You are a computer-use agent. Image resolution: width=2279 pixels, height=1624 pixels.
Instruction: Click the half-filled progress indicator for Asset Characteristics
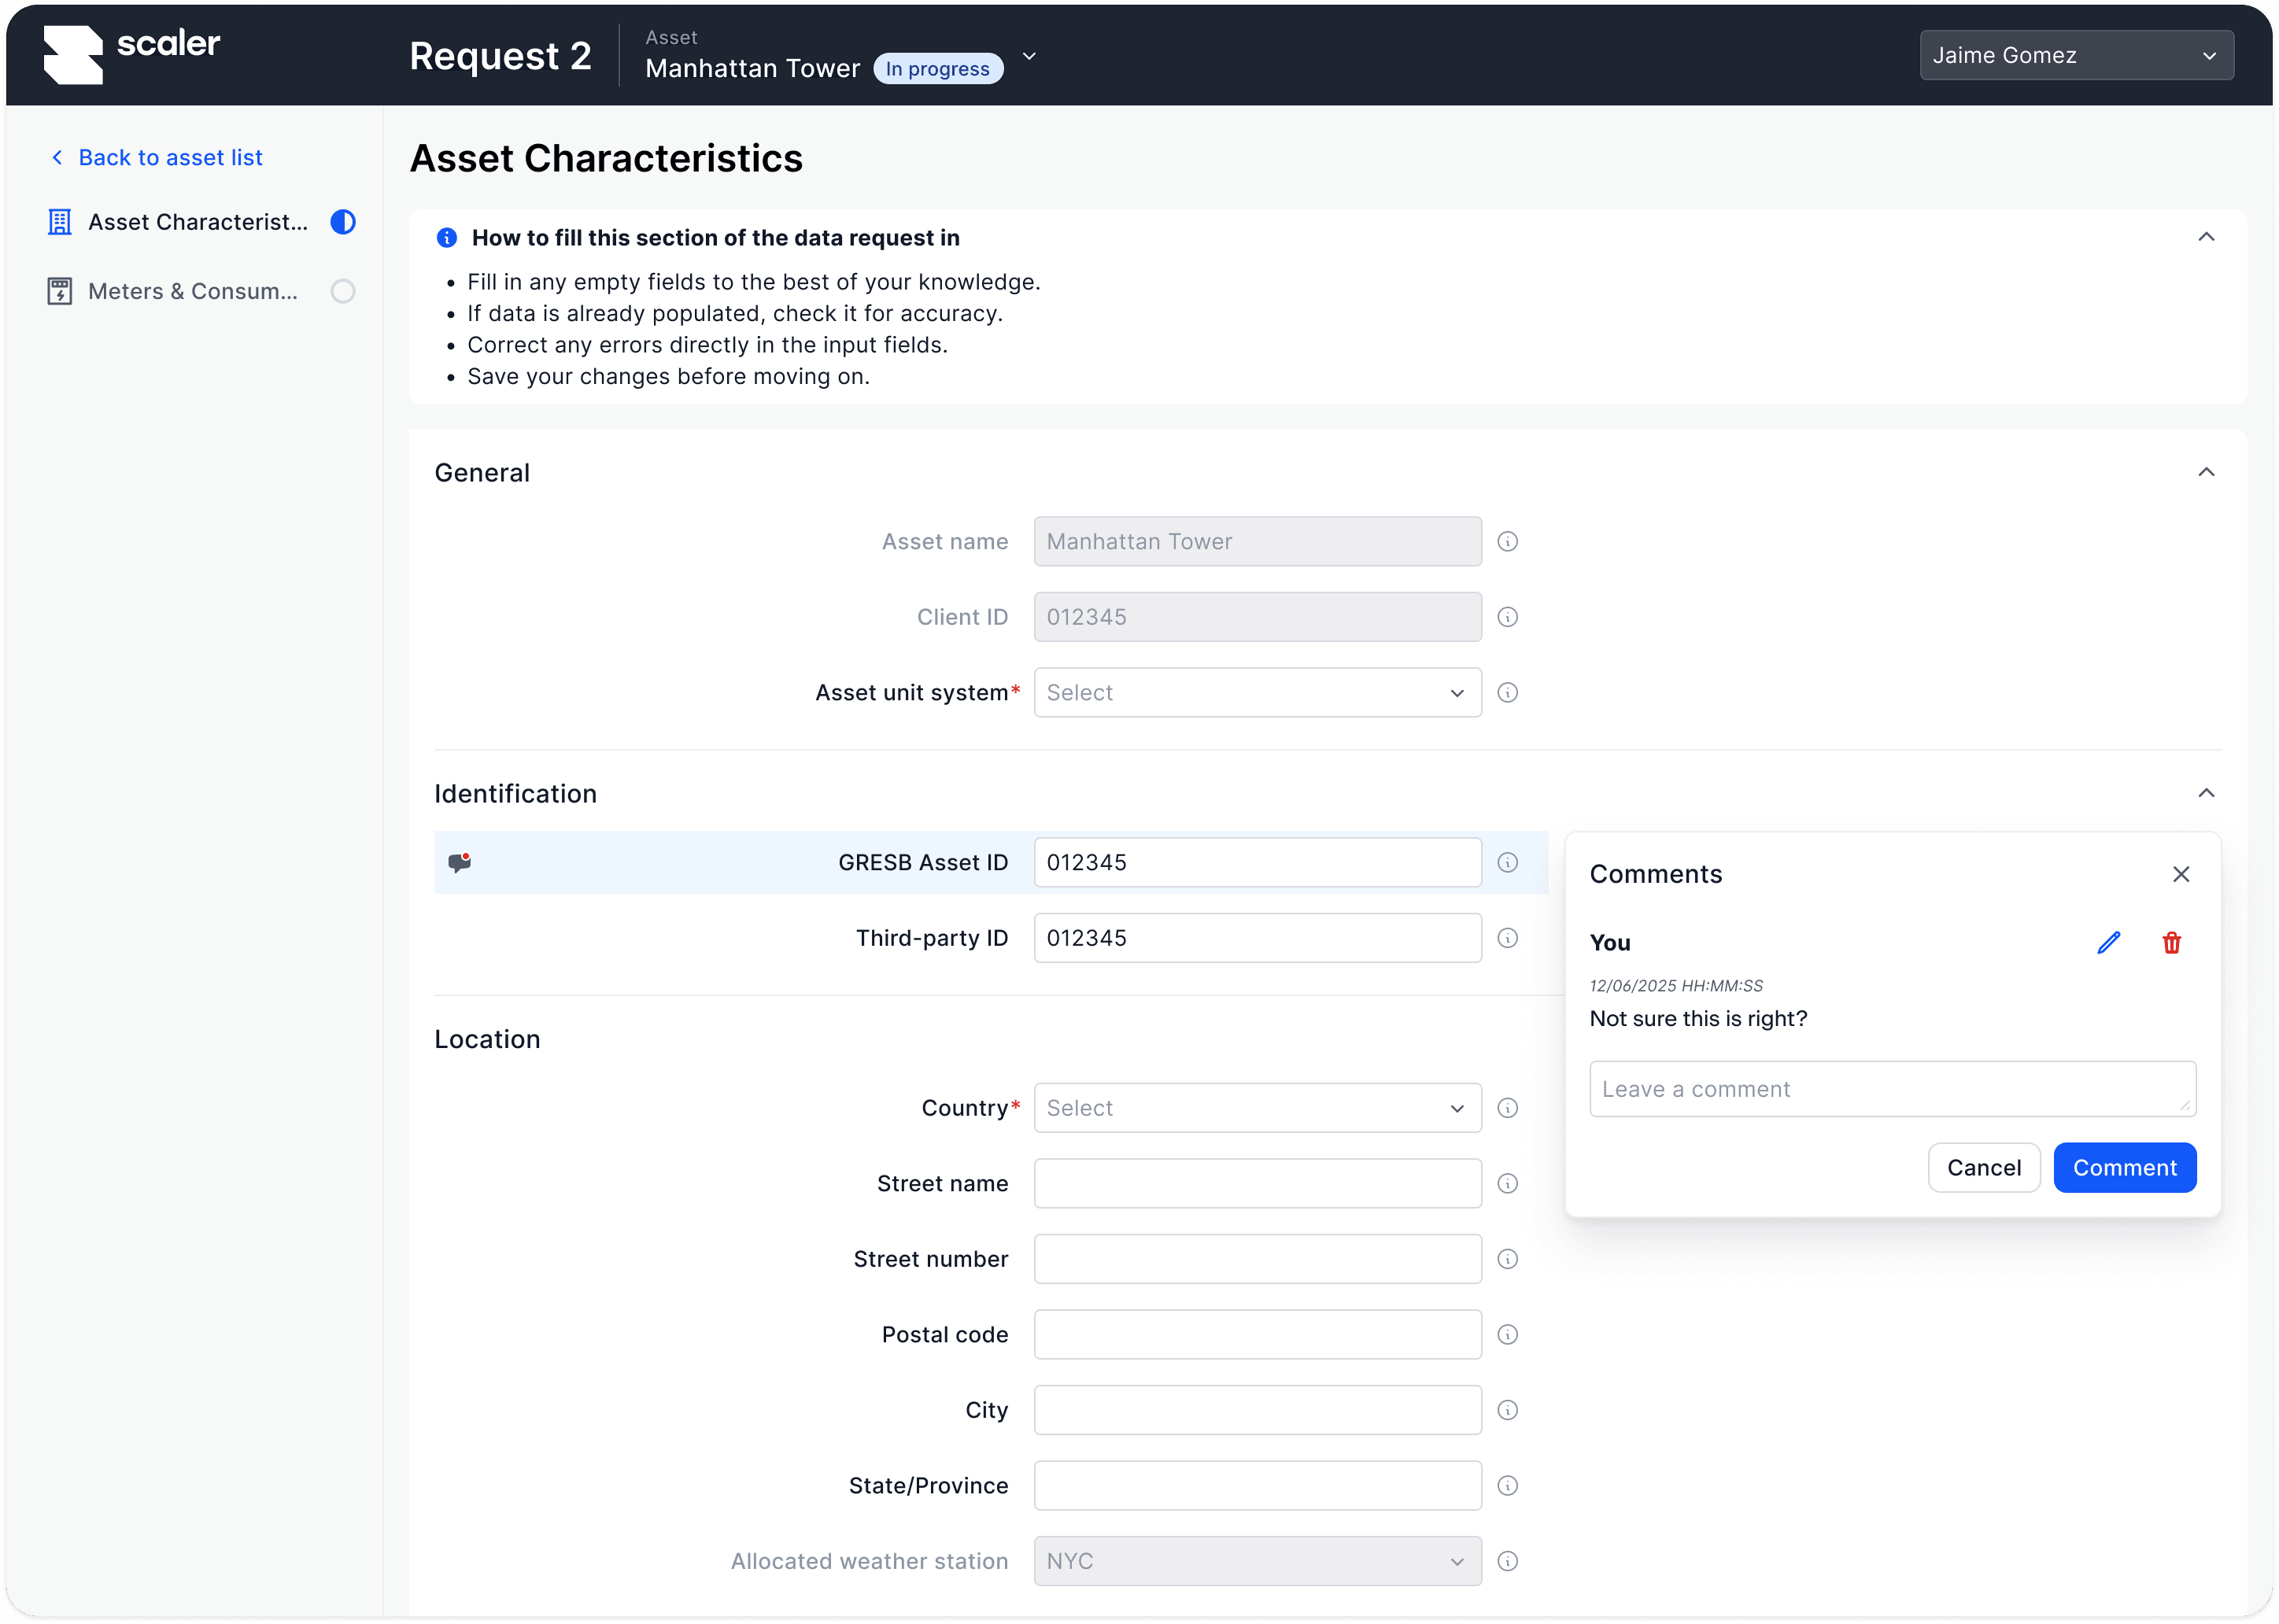343,222
